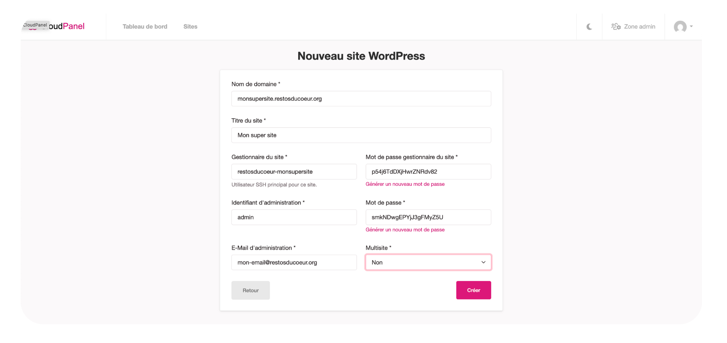Go to Tableau de bord
The image size is (727, 343).
click(x=145, y=27)
